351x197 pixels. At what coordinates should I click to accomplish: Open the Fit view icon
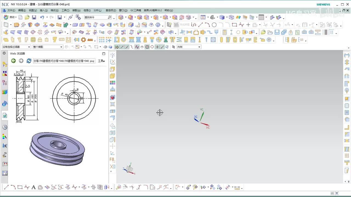click(x=203, y=17)
